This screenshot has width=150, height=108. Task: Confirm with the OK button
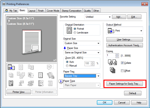105,103
